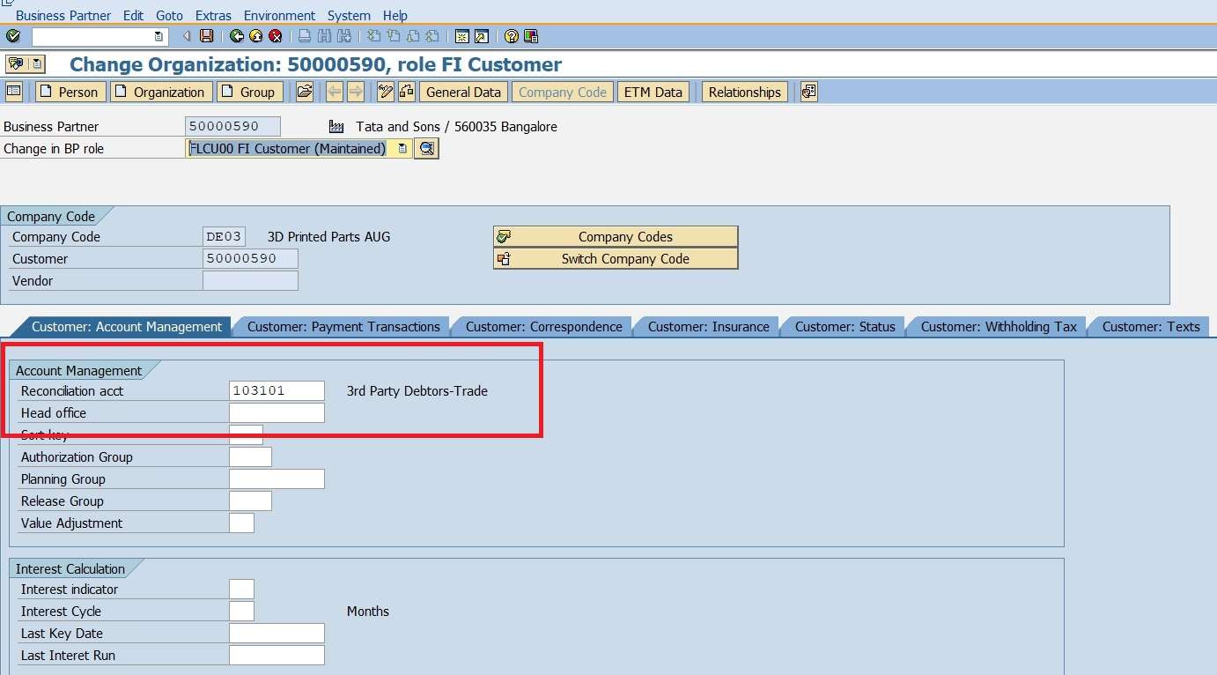Click the Help question mark icon
1217x675 pixels.
tap(511, 36)
